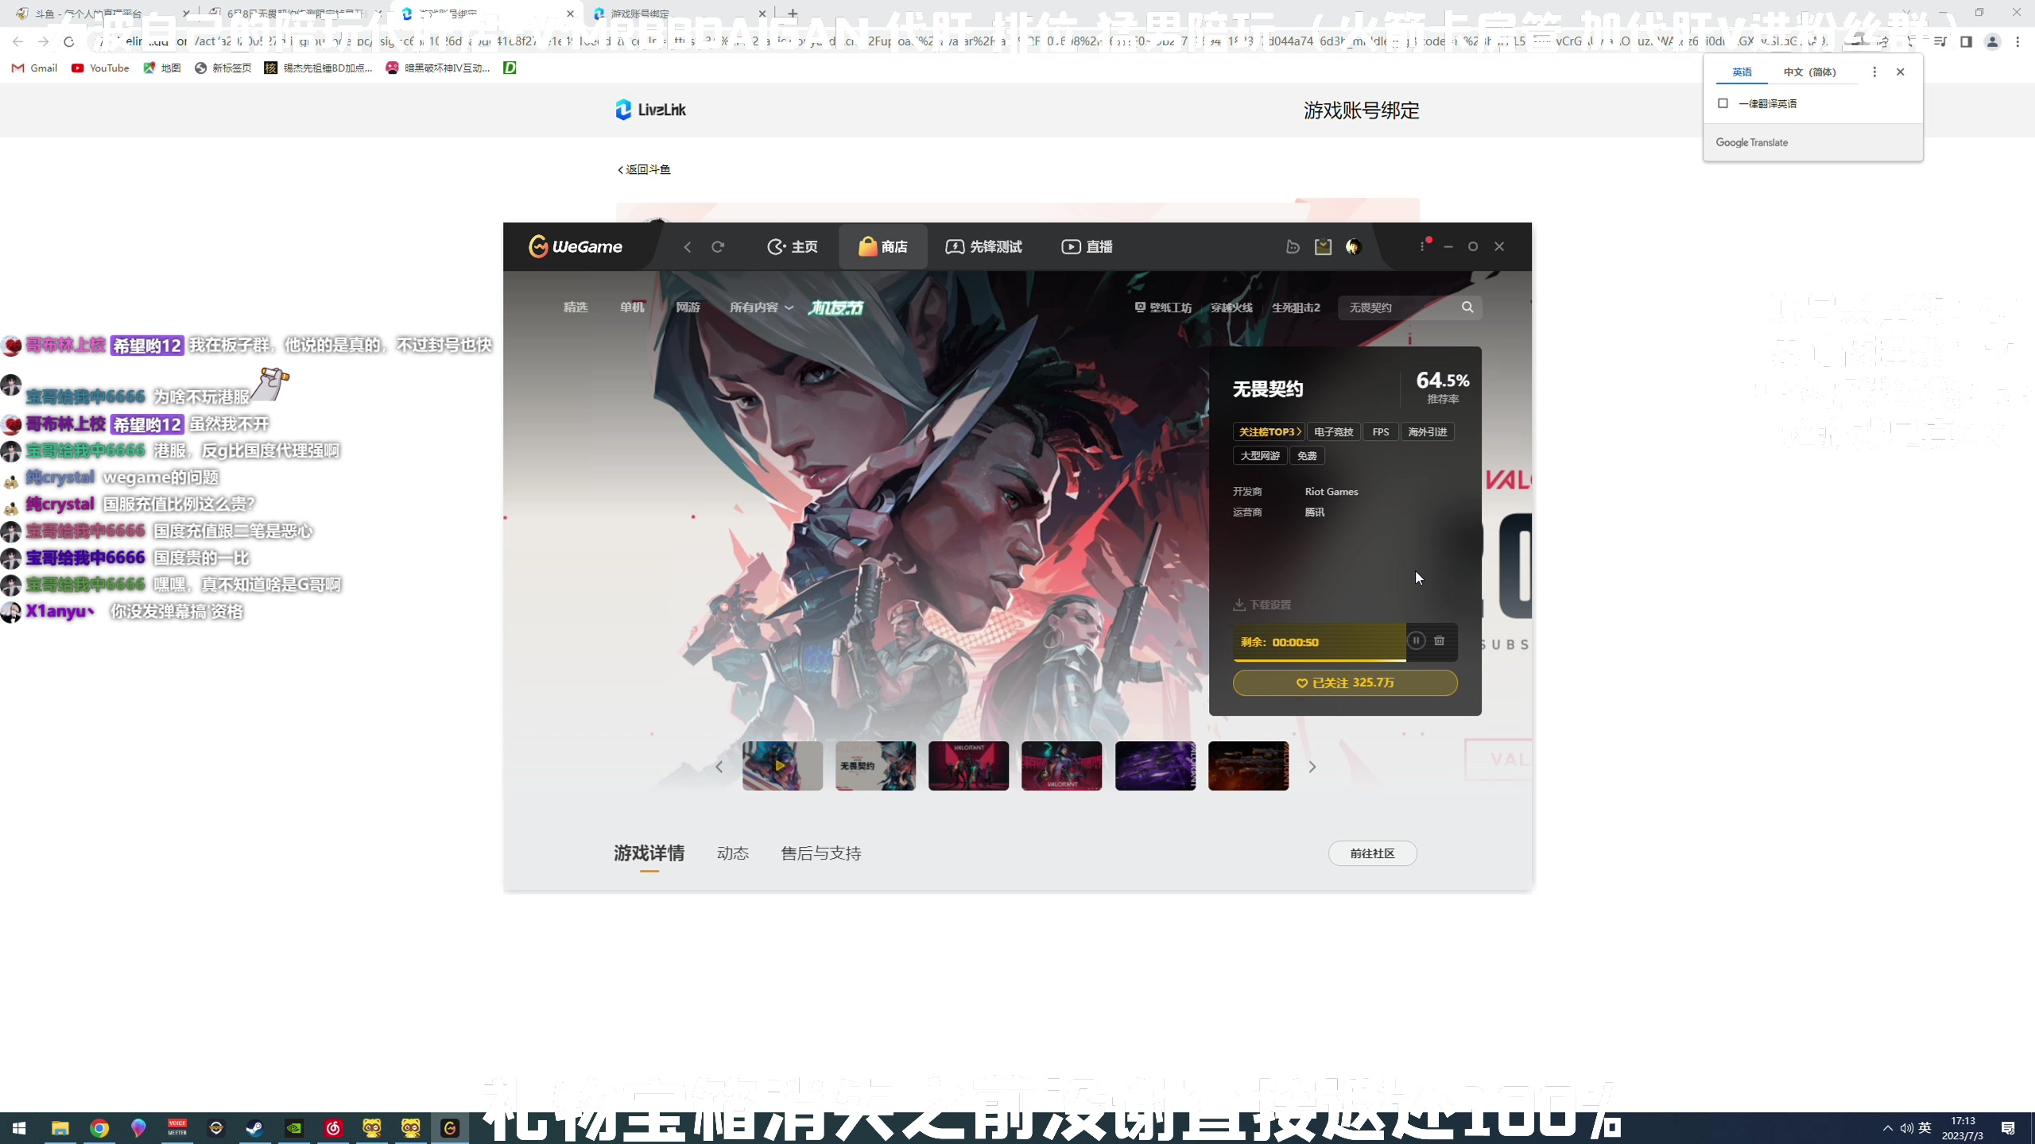Open Chrome from the taskbar
This screenshot has width=2035, height=1144.
coord(99,1128)
